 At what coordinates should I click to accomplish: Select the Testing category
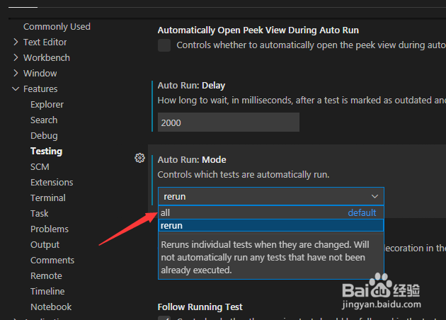(x=46, y=152)
